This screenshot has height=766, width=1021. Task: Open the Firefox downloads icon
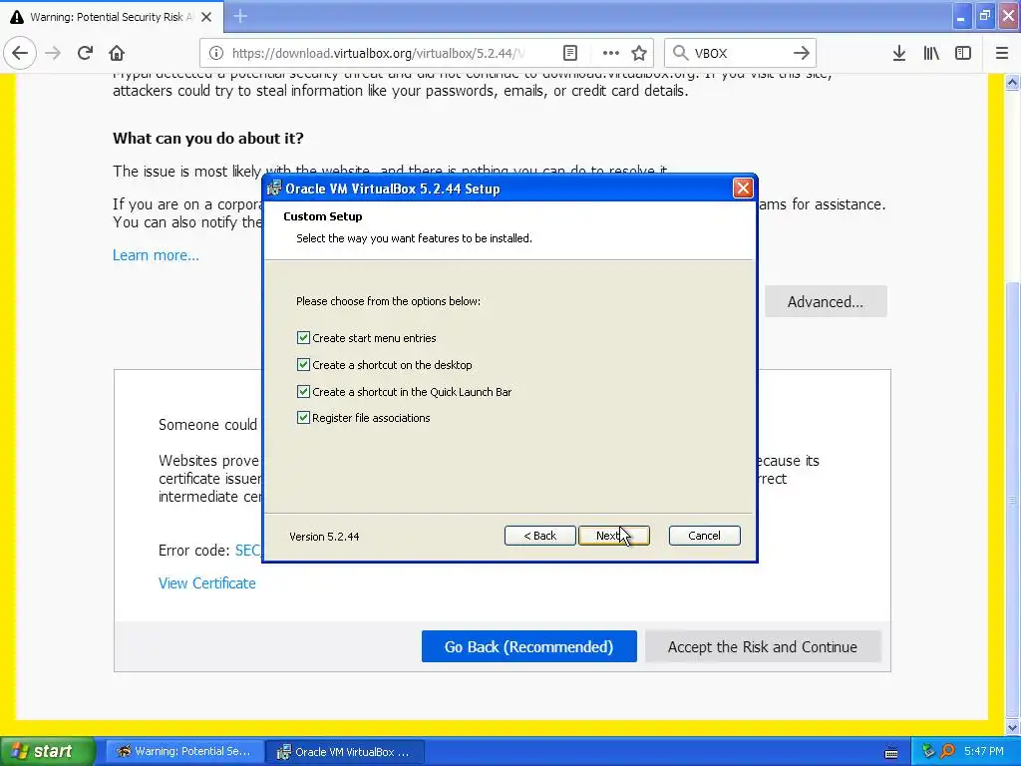click(x=899, y=53)
